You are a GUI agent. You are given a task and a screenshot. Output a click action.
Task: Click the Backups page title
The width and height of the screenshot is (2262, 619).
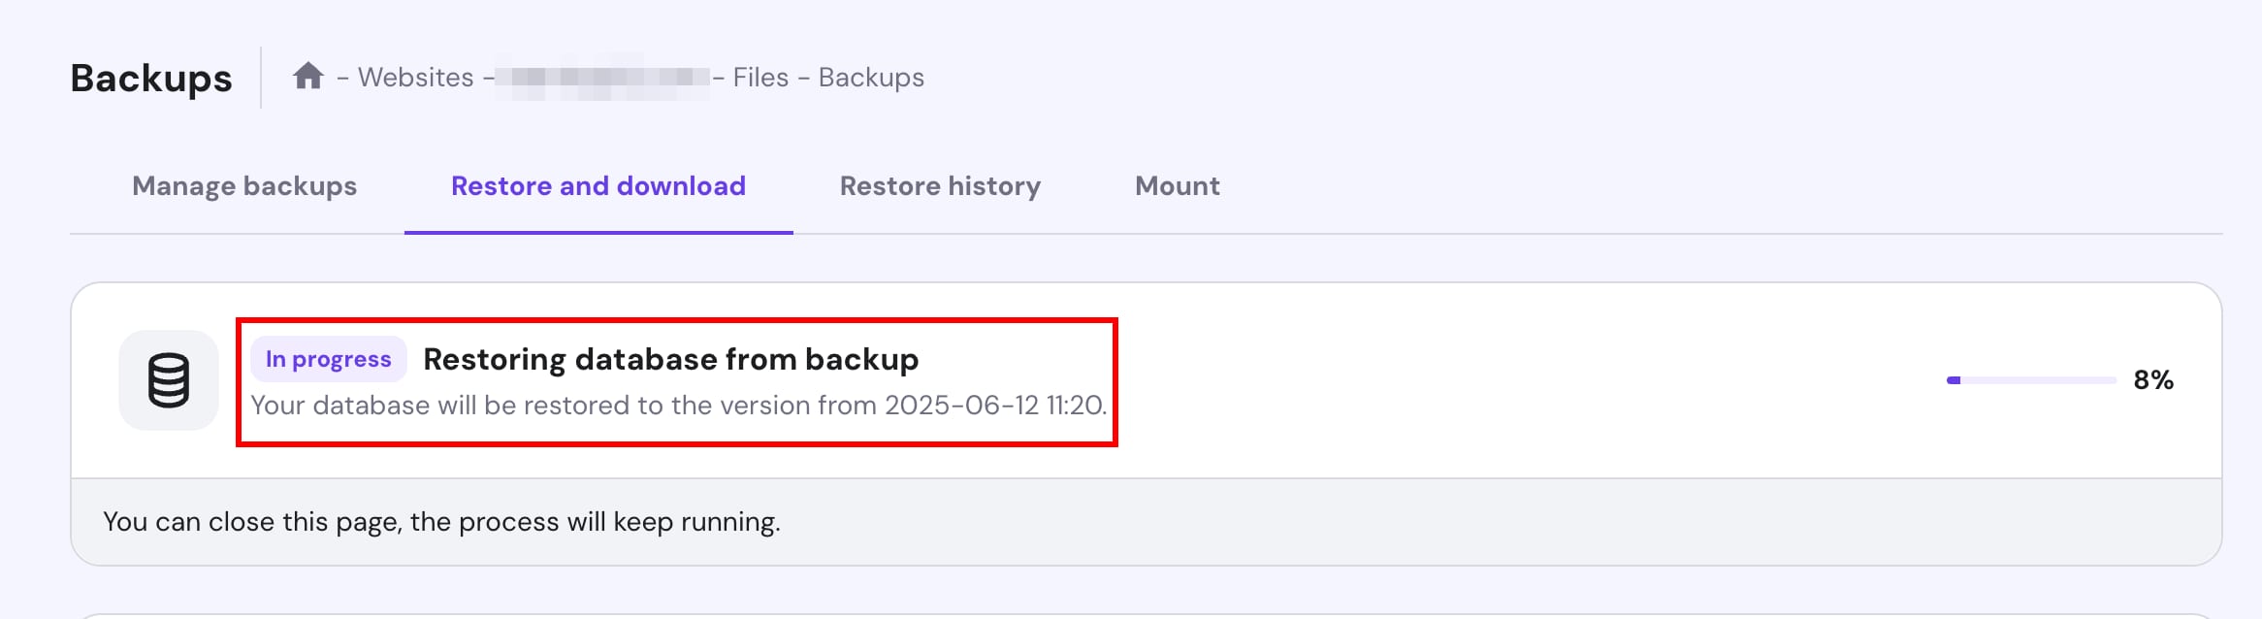[x=151, y=78]
